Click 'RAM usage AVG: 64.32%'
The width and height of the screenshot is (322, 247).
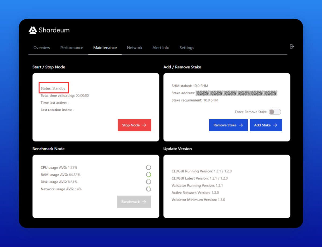pyautogui.click(x=60, y=175)
